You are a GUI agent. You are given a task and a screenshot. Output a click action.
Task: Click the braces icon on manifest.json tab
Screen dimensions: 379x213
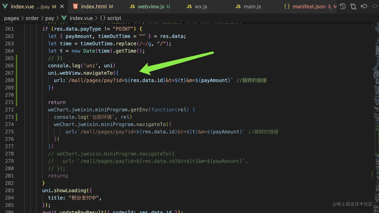[x=287, y=7]
